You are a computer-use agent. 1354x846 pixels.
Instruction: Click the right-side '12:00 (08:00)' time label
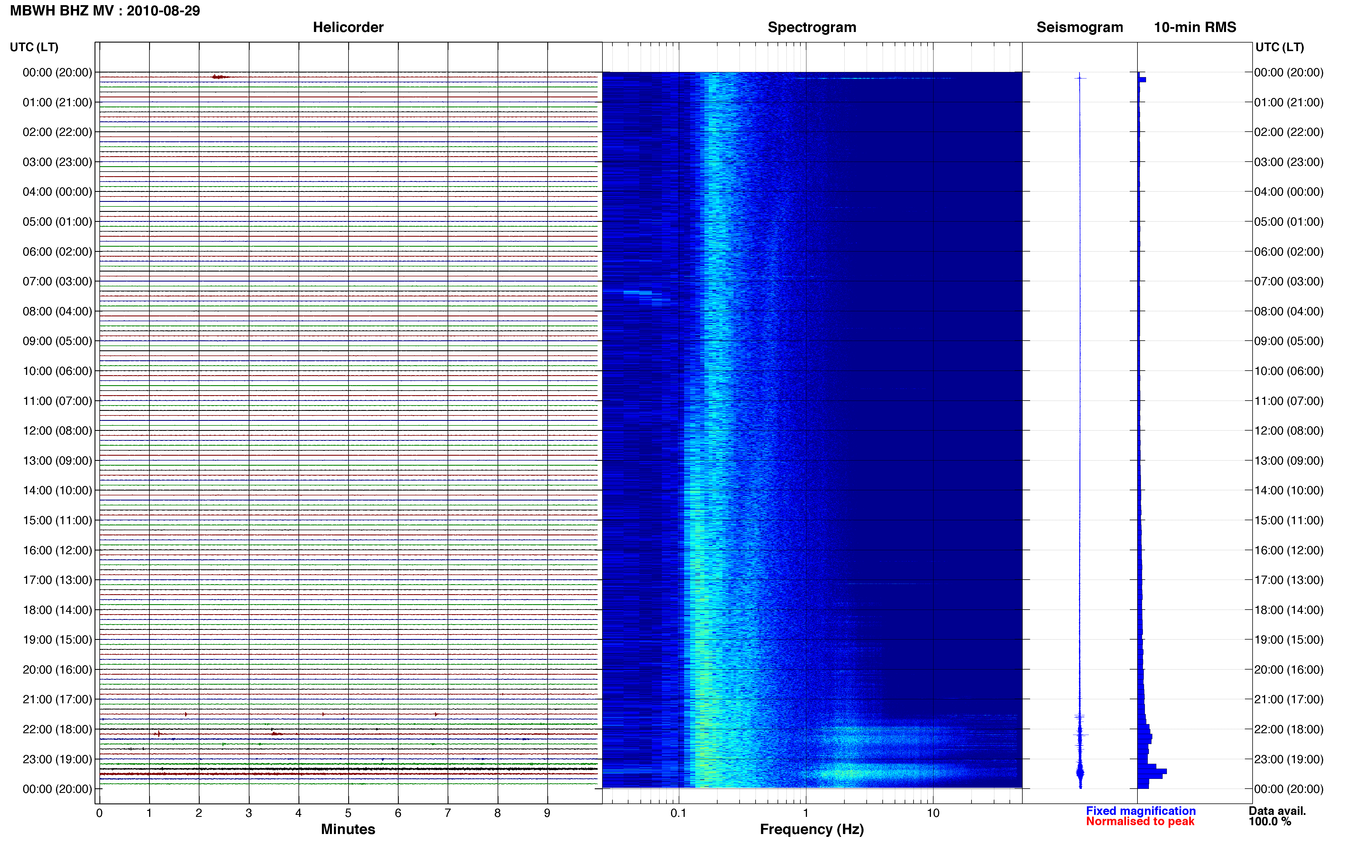click(x=1289, y=431)
